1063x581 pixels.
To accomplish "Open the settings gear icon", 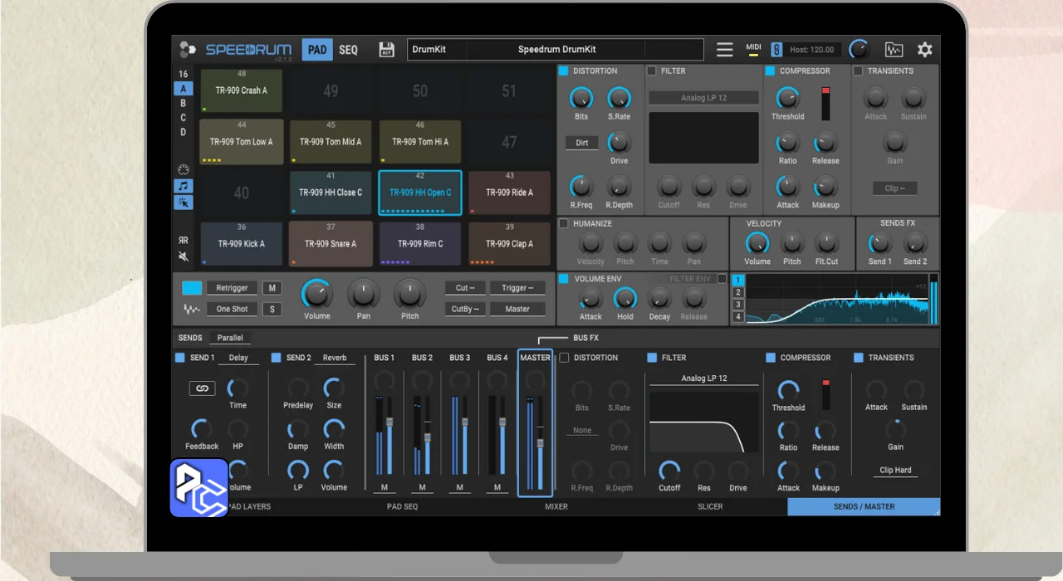I will (924, 50).
